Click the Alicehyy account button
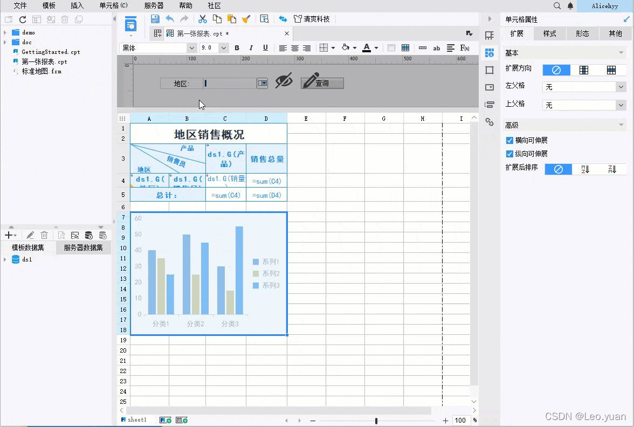Image resolution: width=634 pixels, height=427 pixels. (605, 5)
